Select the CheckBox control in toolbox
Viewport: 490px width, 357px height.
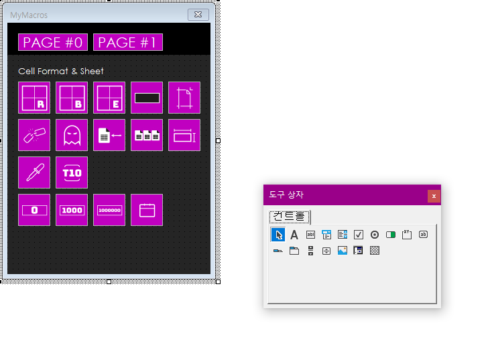tap(359, 235)
